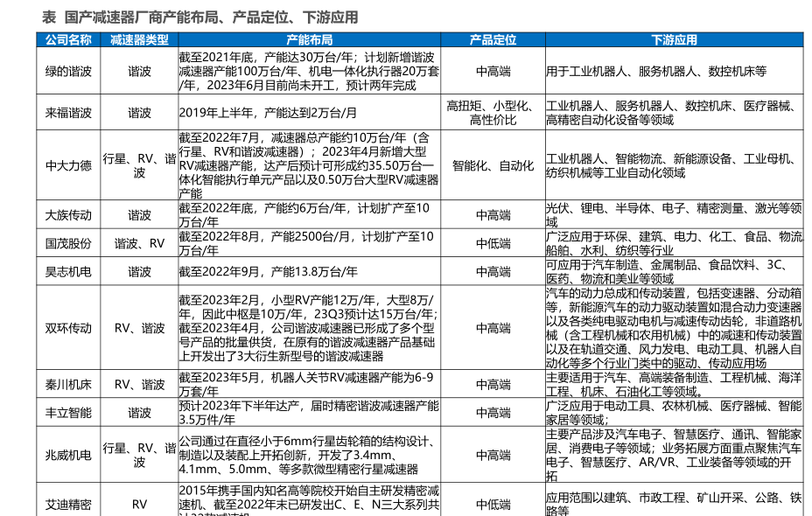Select the 减速器类型 column header
Screen dimensions: 812x516
[139, 40]
